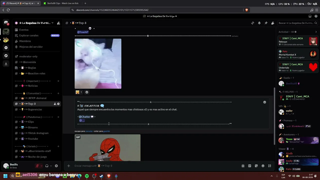Open the download apps icon in server rail
Screen dimensions: 320x180
coord(6,64)
